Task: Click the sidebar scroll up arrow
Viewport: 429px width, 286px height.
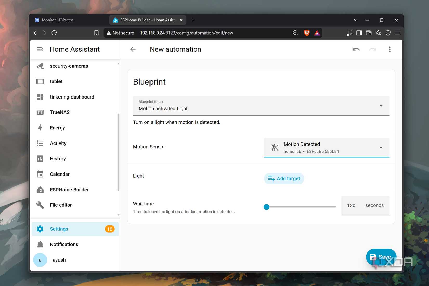Action: tap(118, 64)
